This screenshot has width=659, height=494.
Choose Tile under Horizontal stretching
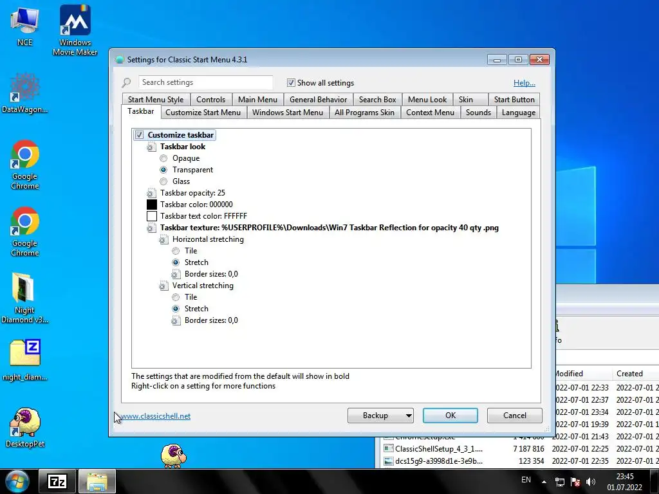click(x=176, y=251)
